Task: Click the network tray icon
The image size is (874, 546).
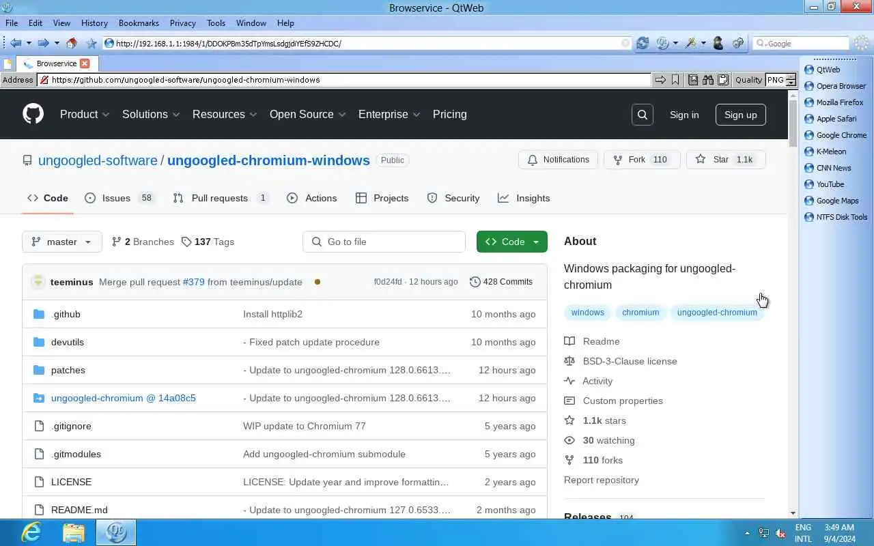Action: pos(764,533)
